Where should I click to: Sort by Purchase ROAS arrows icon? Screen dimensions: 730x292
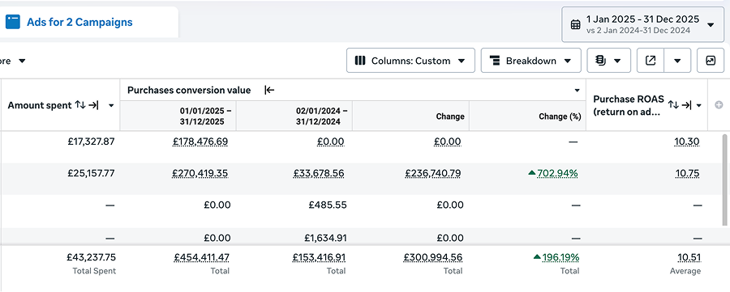(x=673, y=105)
